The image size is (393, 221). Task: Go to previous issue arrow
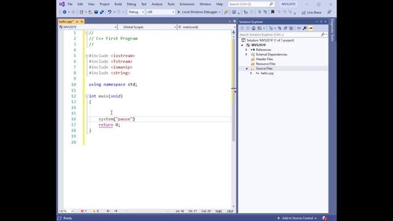(108, 211)
